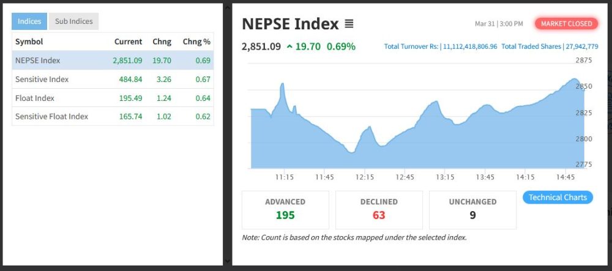This screenshot has width=612, height=271.
Task: Click the scroll-down arrow below the indices panel
Action: 228,261
